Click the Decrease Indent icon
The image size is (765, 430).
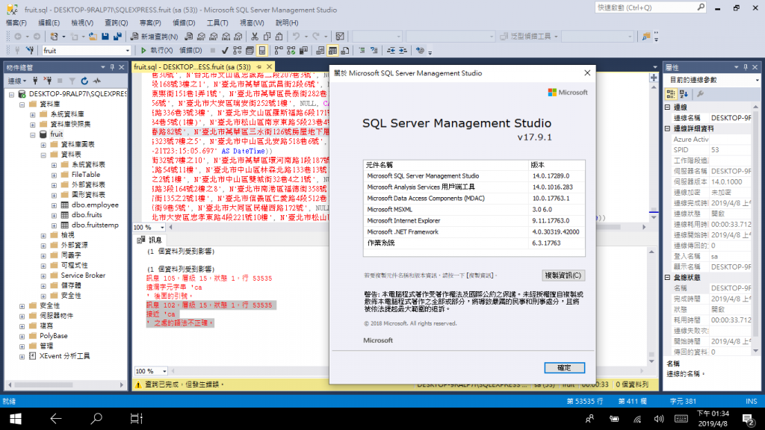(391, 50)
